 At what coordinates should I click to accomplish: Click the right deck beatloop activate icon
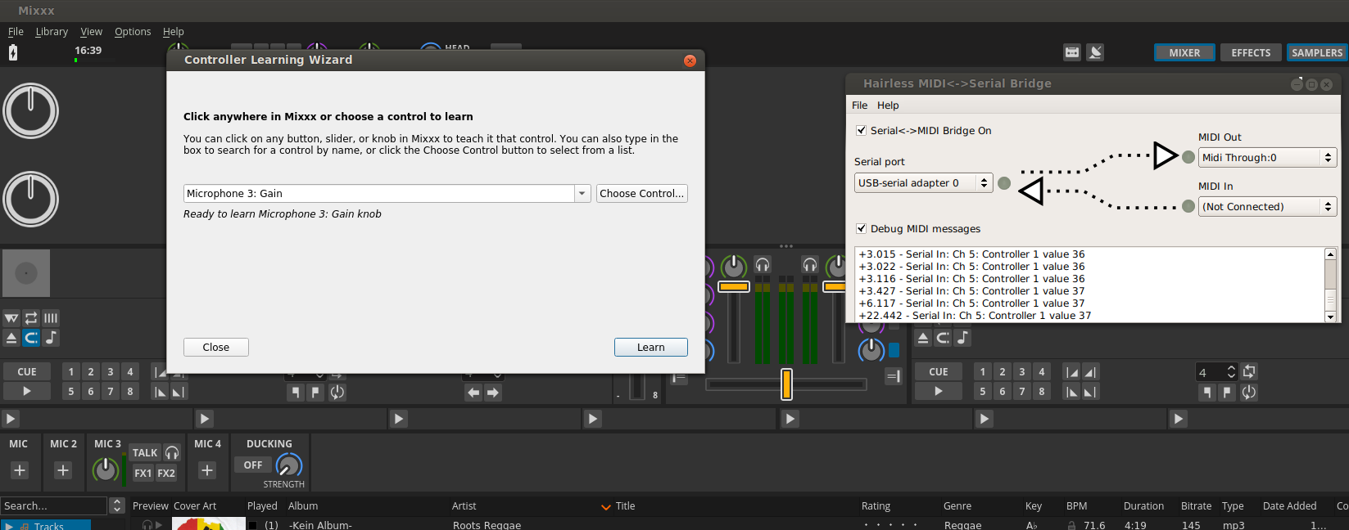[1249, 371]
